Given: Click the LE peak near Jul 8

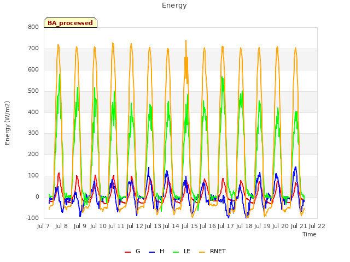Looking at the screenshot, I should [x=60, y=75].
